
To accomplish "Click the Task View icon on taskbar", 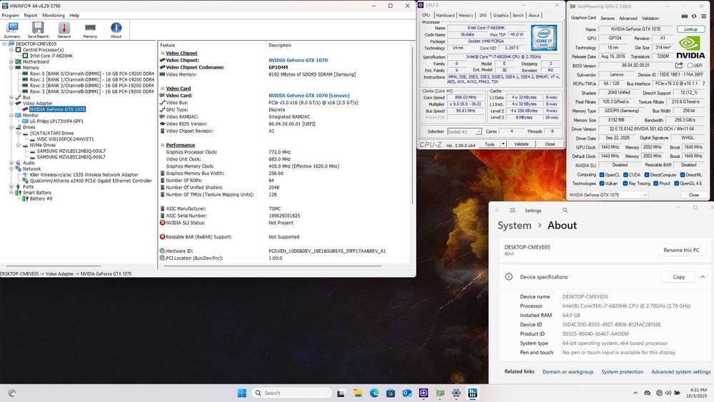I will point(341,393).
